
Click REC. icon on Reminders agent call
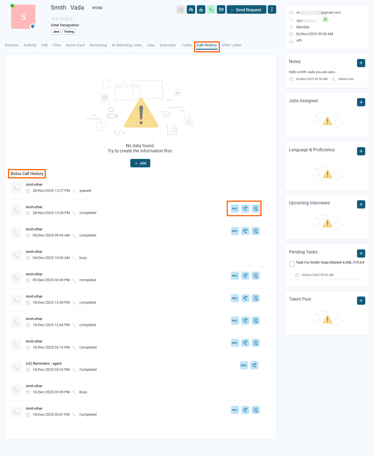pos(244,365)
